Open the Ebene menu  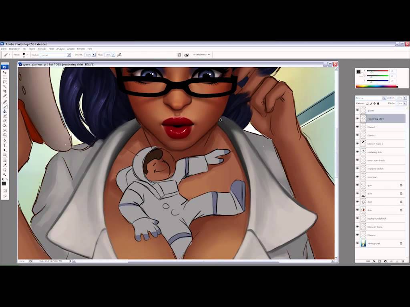[32, 48]
